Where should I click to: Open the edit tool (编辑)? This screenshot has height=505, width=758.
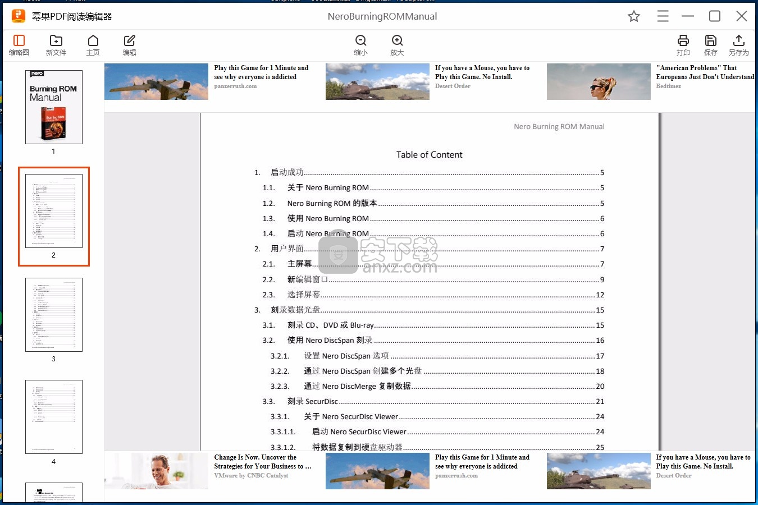tap(129, 45)
